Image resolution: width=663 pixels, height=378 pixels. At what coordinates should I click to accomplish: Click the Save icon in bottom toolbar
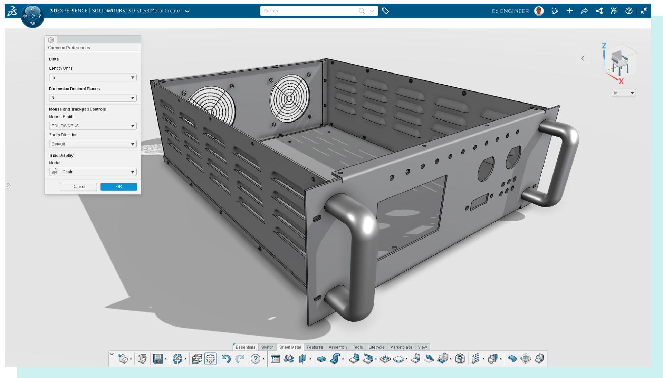tap(158, 359)
